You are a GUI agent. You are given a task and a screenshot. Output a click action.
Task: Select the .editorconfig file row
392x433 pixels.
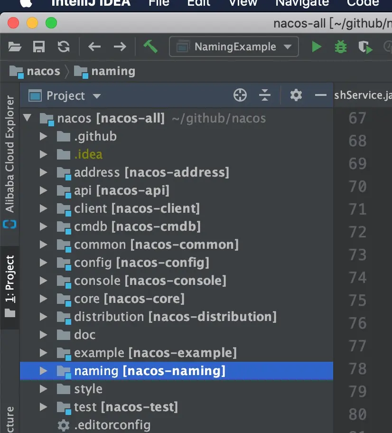pos(177,425)
